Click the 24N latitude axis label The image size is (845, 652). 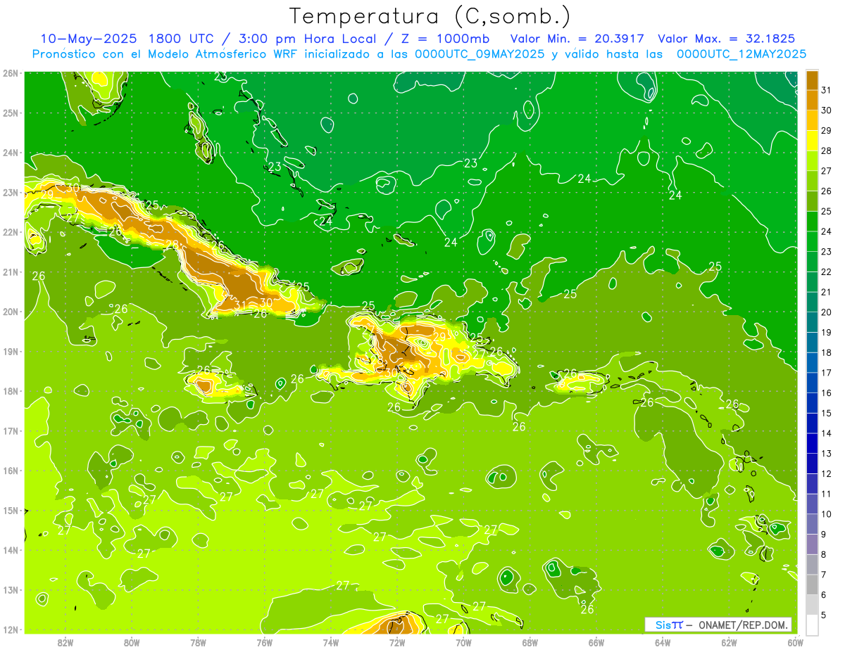pyautogui.click(x=10, y=153)
